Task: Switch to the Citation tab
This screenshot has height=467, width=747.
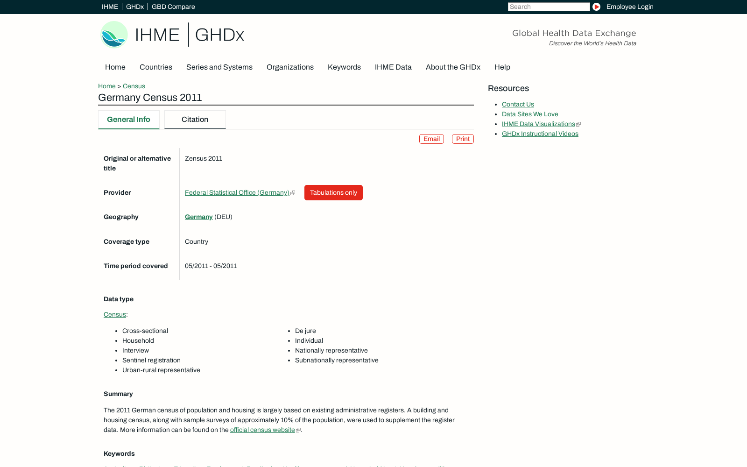Action: 195,120
